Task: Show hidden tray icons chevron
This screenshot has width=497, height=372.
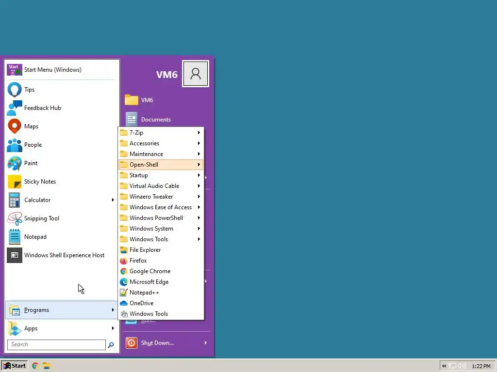Action: tap(444, 366)
